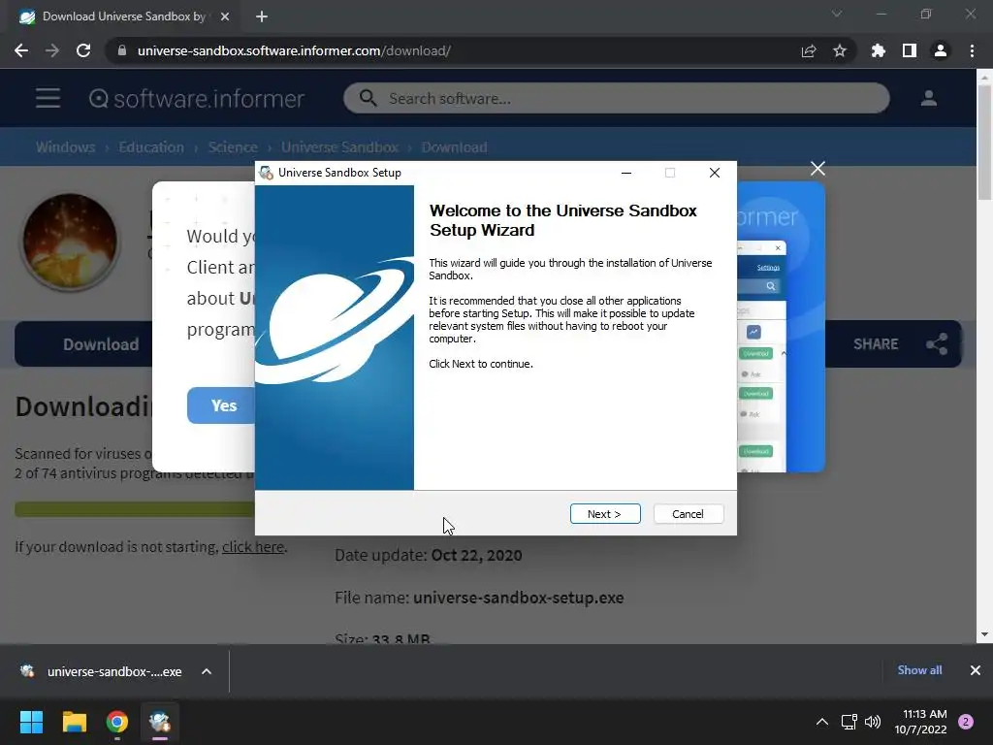The image size is (993, 745).
Task: Close the Universe Sandbox Setup window
Action: pos(715,173)
